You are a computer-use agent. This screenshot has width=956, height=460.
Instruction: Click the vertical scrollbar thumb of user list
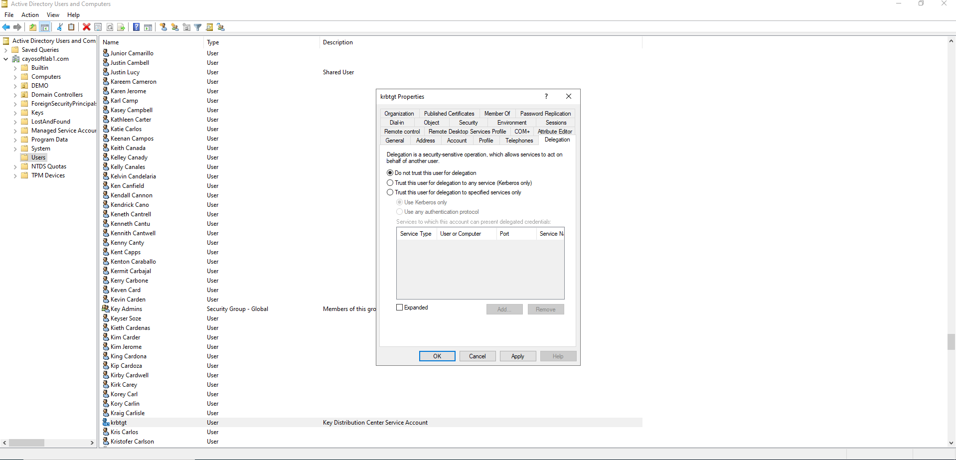coord(951,342)
